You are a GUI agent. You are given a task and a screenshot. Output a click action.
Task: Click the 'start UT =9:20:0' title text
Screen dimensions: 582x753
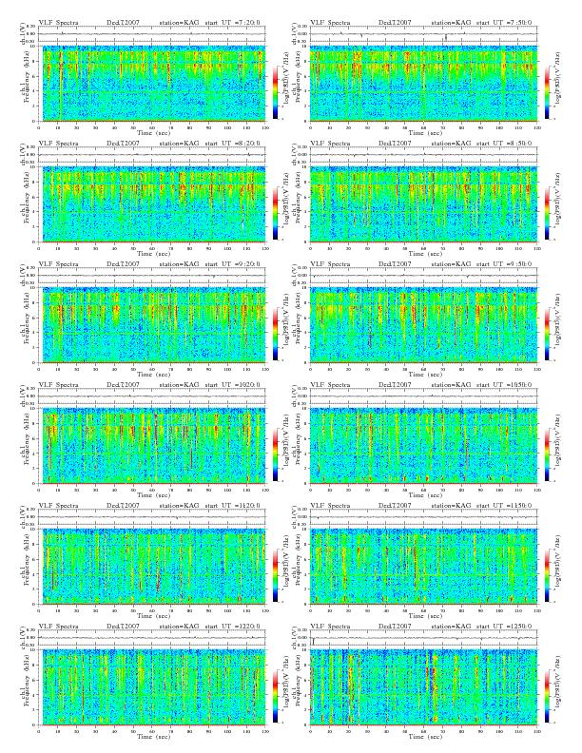233,264
